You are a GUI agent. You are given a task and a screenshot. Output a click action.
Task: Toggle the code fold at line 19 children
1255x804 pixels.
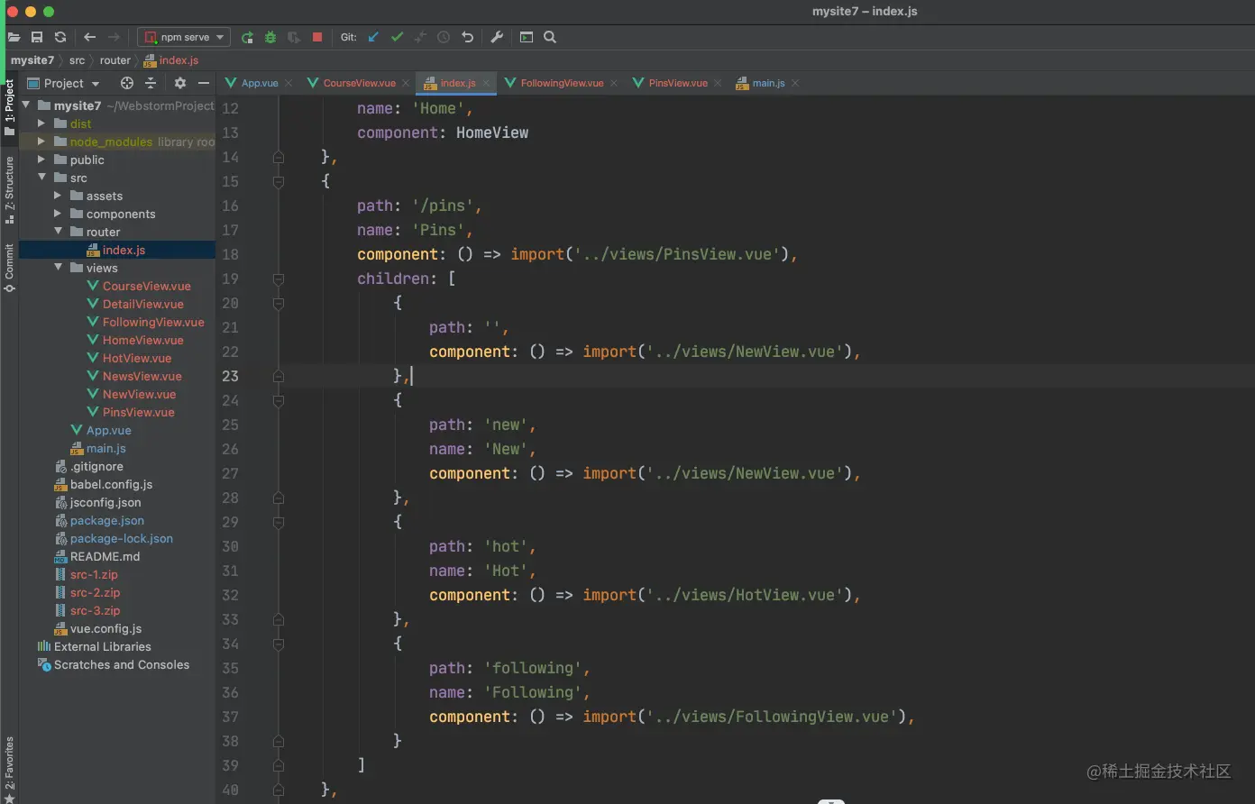tap(279, 279)
